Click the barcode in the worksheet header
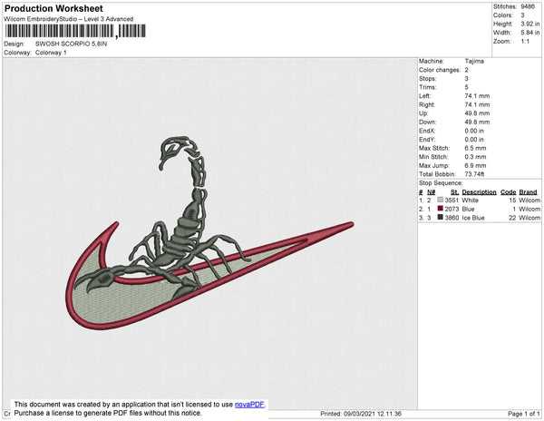The width and height of the screenshot is (544, 421). click(75, 31)
